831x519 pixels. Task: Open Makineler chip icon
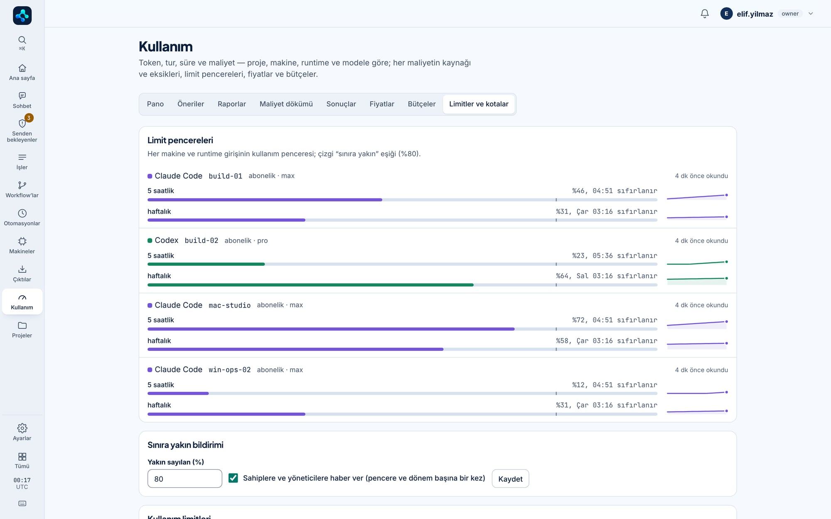(22, 241)
